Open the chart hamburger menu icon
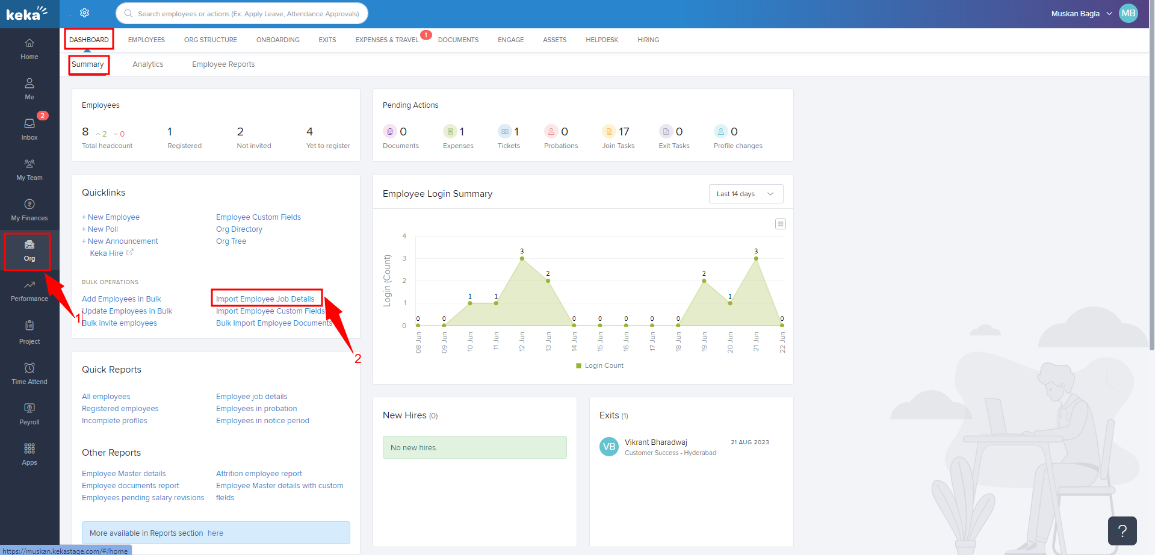 pos(780,224)
